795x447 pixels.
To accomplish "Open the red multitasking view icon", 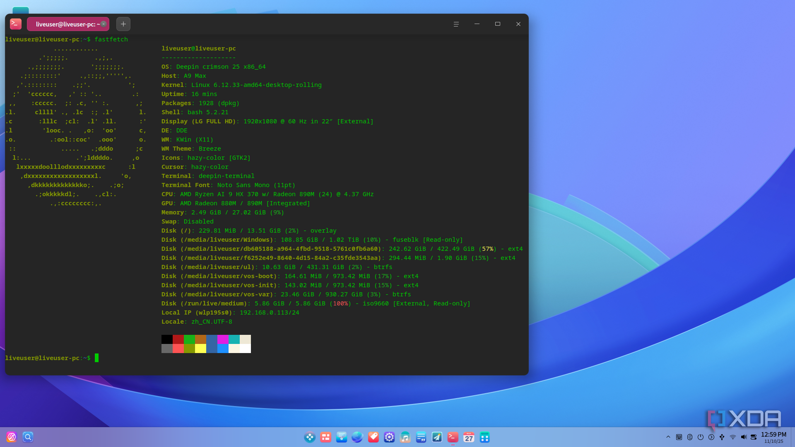I will click(326, 437).
